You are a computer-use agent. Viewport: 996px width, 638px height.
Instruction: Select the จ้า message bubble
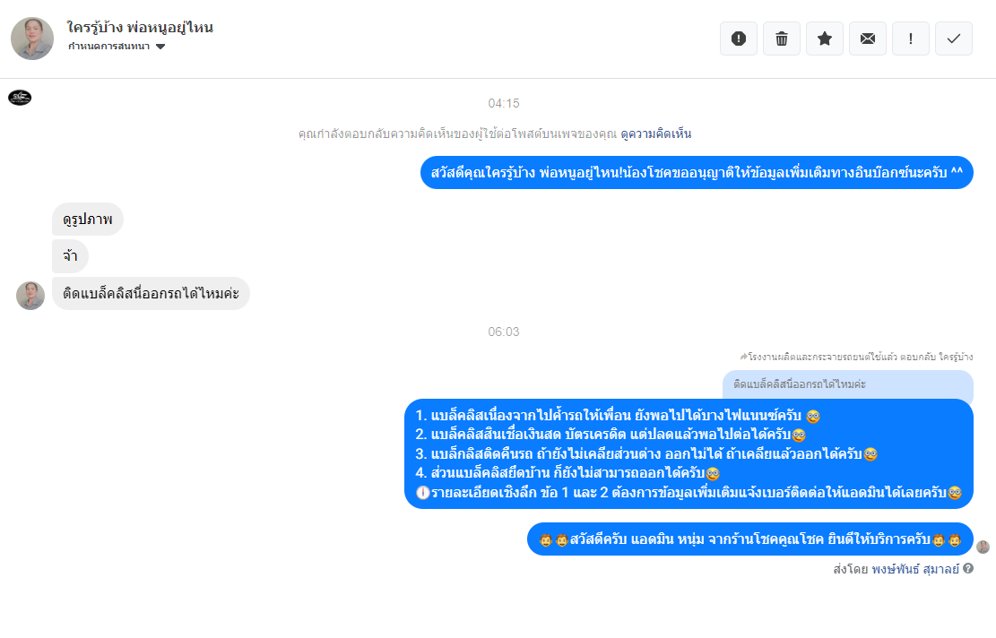click(x=70, y=256)
